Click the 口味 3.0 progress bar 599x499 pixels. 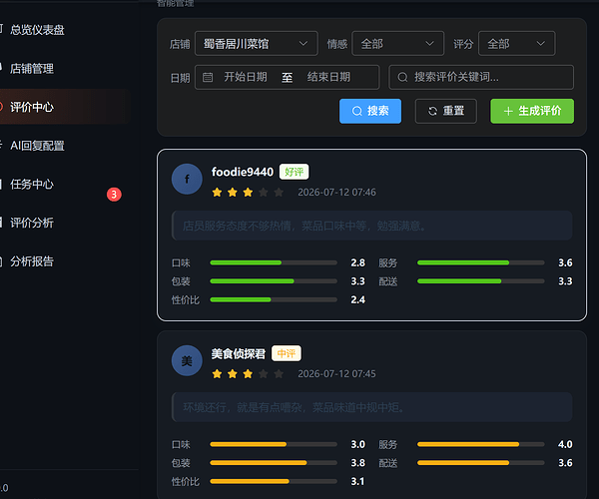[x=274, y=444]
